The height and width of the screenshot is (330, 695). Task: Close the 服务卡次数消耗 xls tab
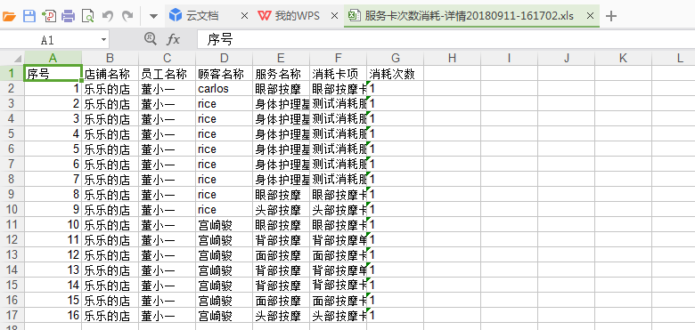coord(590,16)
